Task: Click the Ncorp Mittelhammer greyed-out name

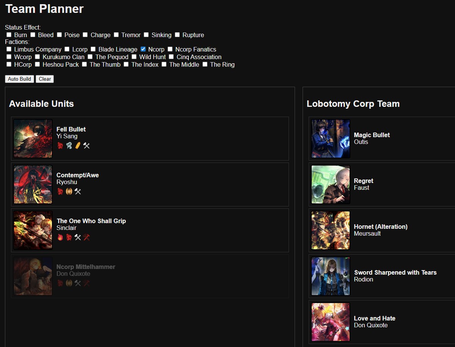Action: pos(86,267)
